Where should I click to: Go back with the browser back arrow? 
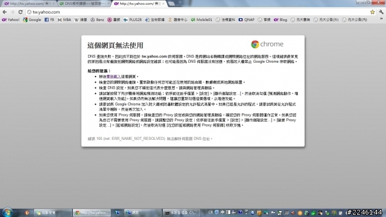(5, 12)
